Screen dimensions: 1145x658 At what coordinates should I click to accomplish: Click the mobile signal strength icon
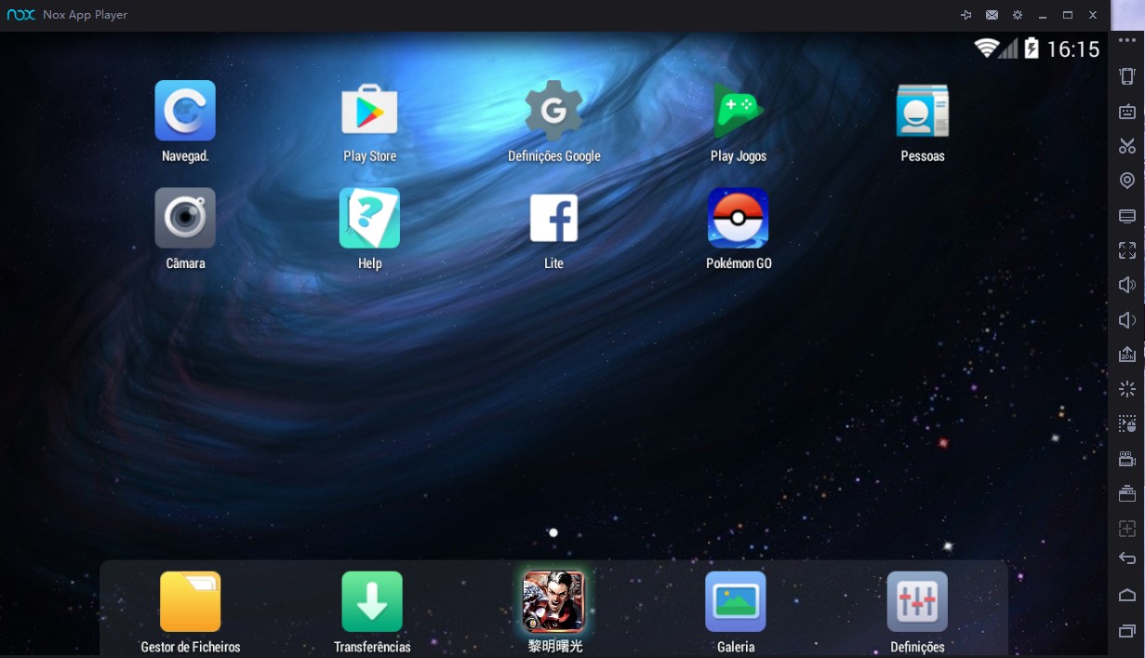(1009, 47)
